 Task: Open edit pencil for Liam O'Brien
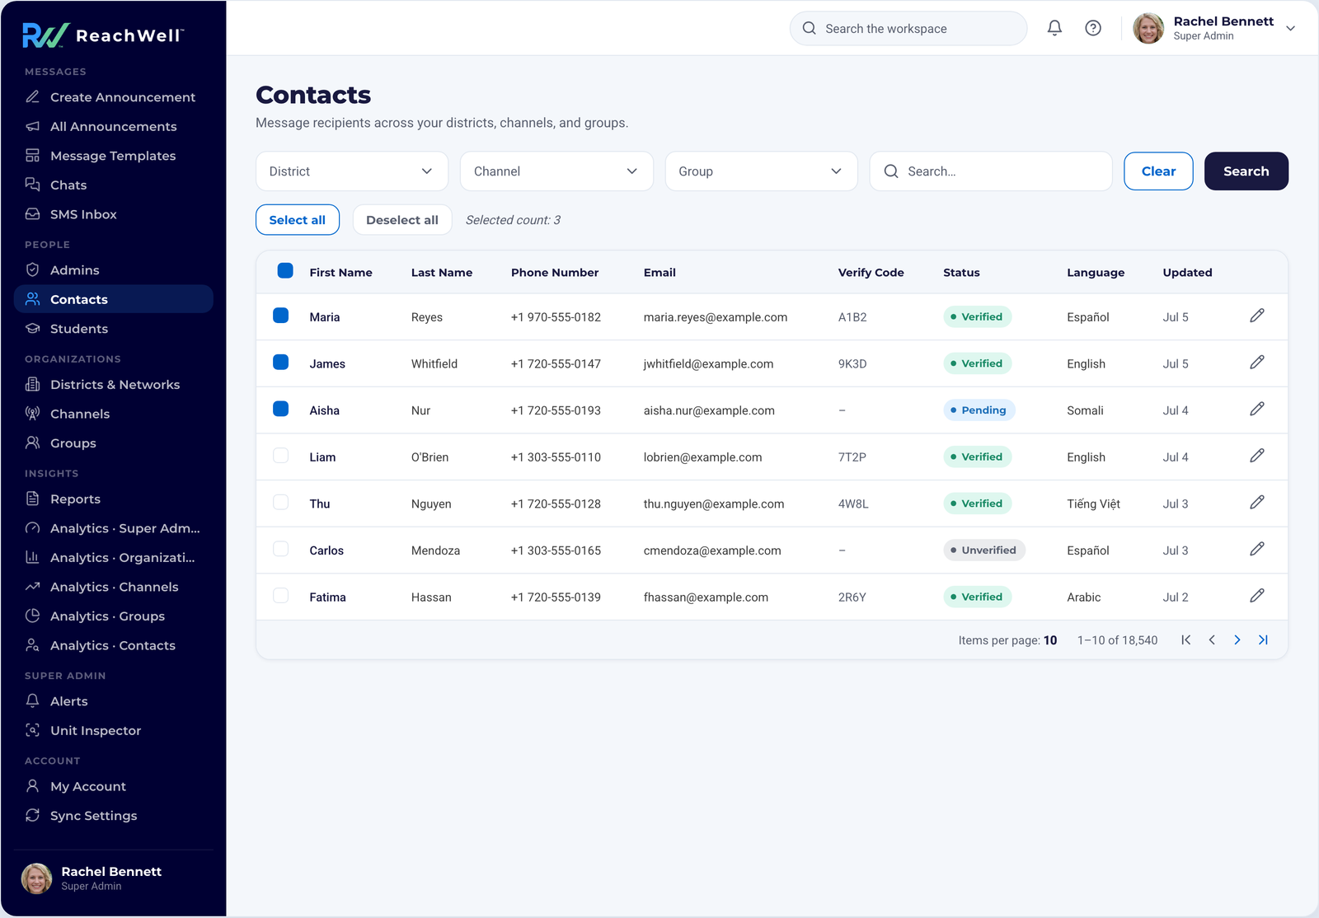coord(1257,456)
